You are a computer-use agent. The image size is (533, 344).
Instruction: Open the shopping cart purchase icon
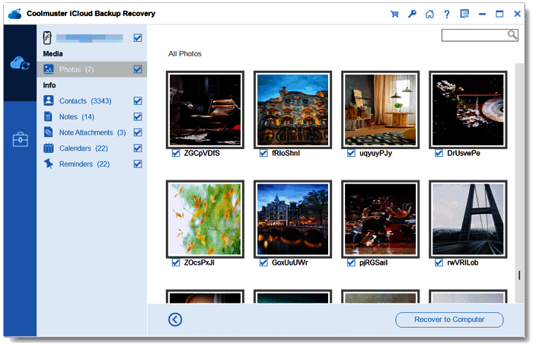point(394,14)
